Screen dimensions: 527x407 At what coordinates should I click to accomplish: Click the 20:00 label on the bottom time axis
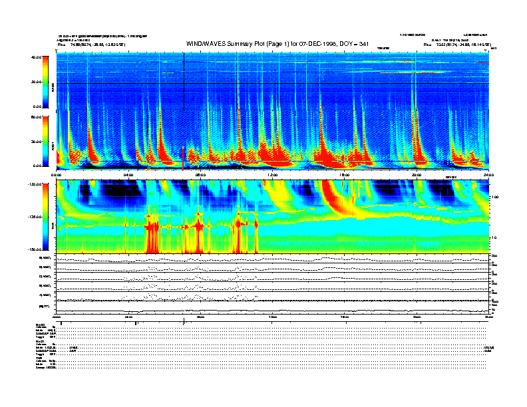[417, 317]
